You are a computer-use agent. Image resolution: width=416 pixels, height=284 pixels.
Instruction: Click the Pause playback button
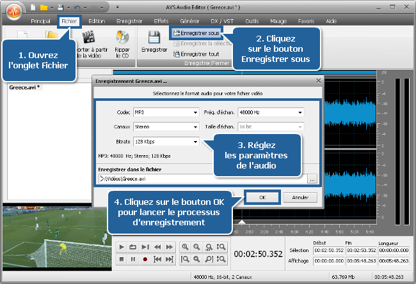coord(132,260)
